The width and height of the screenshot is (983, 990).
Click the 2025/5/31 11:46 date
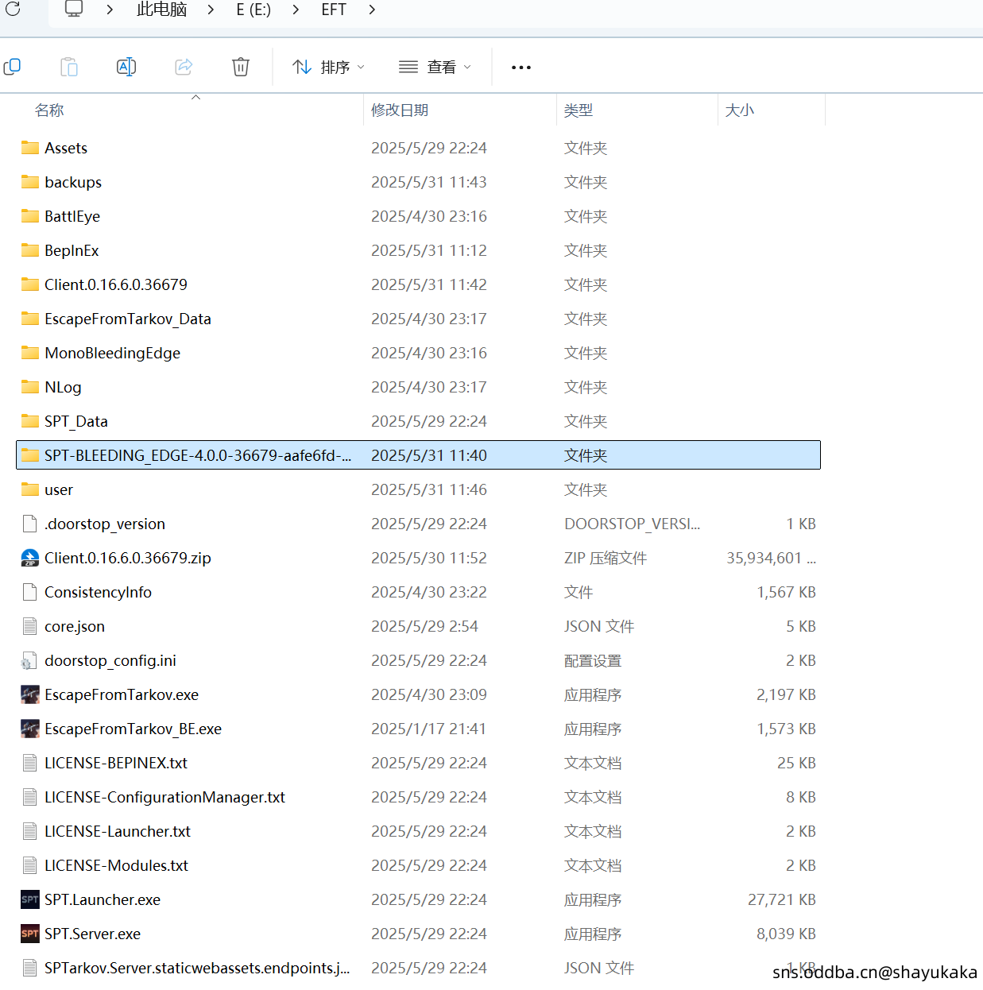click(x=429, y=489)
